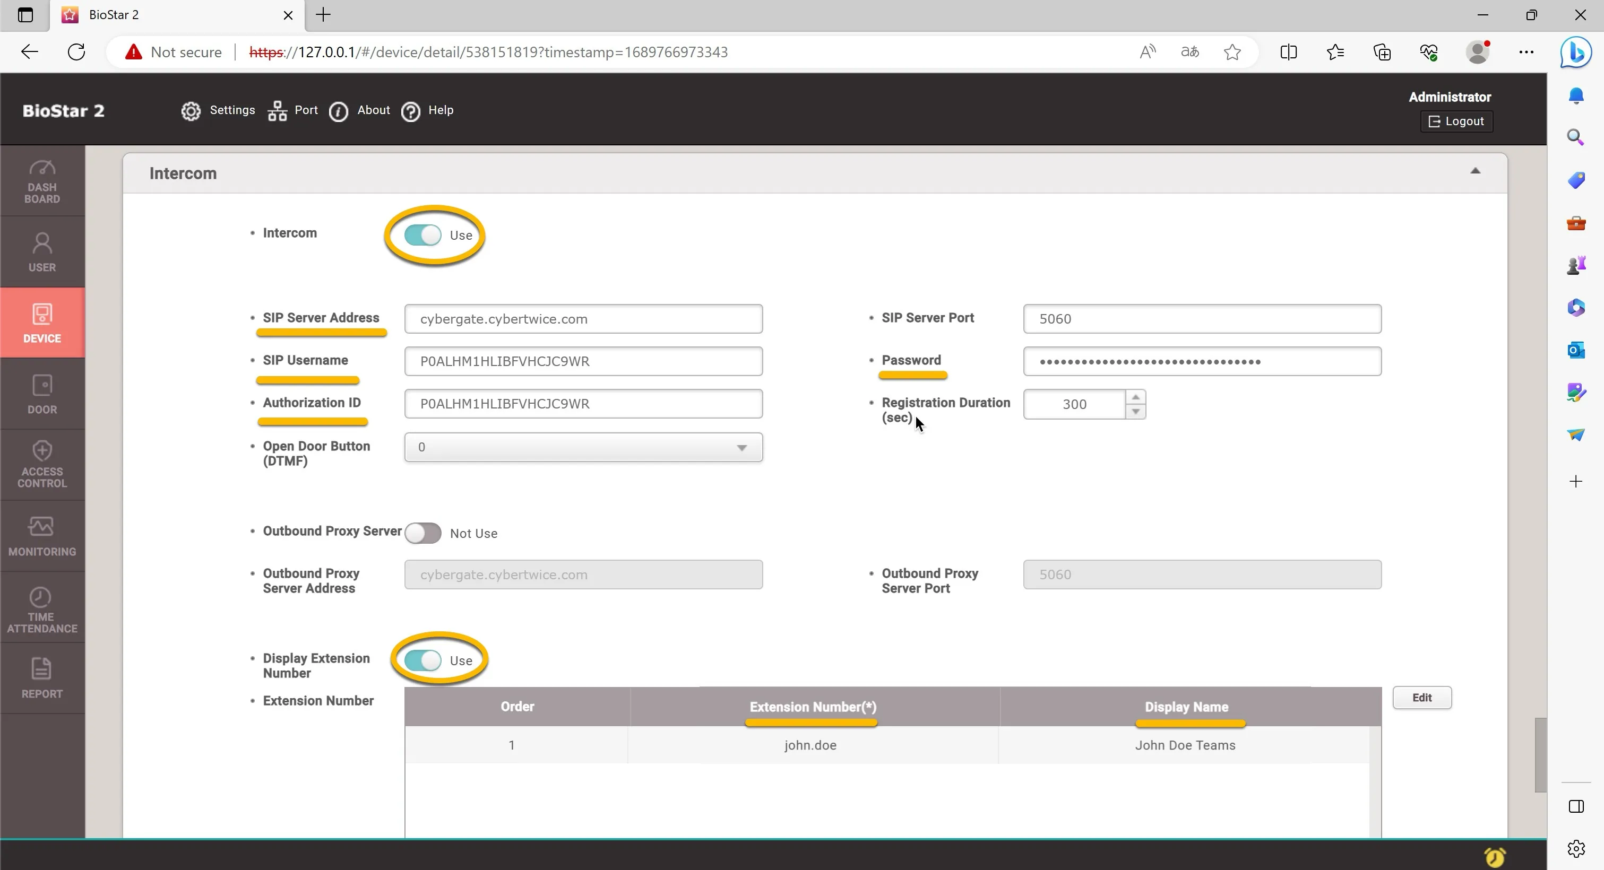Click the alarm clock icon in status bar

[1495, 856]
